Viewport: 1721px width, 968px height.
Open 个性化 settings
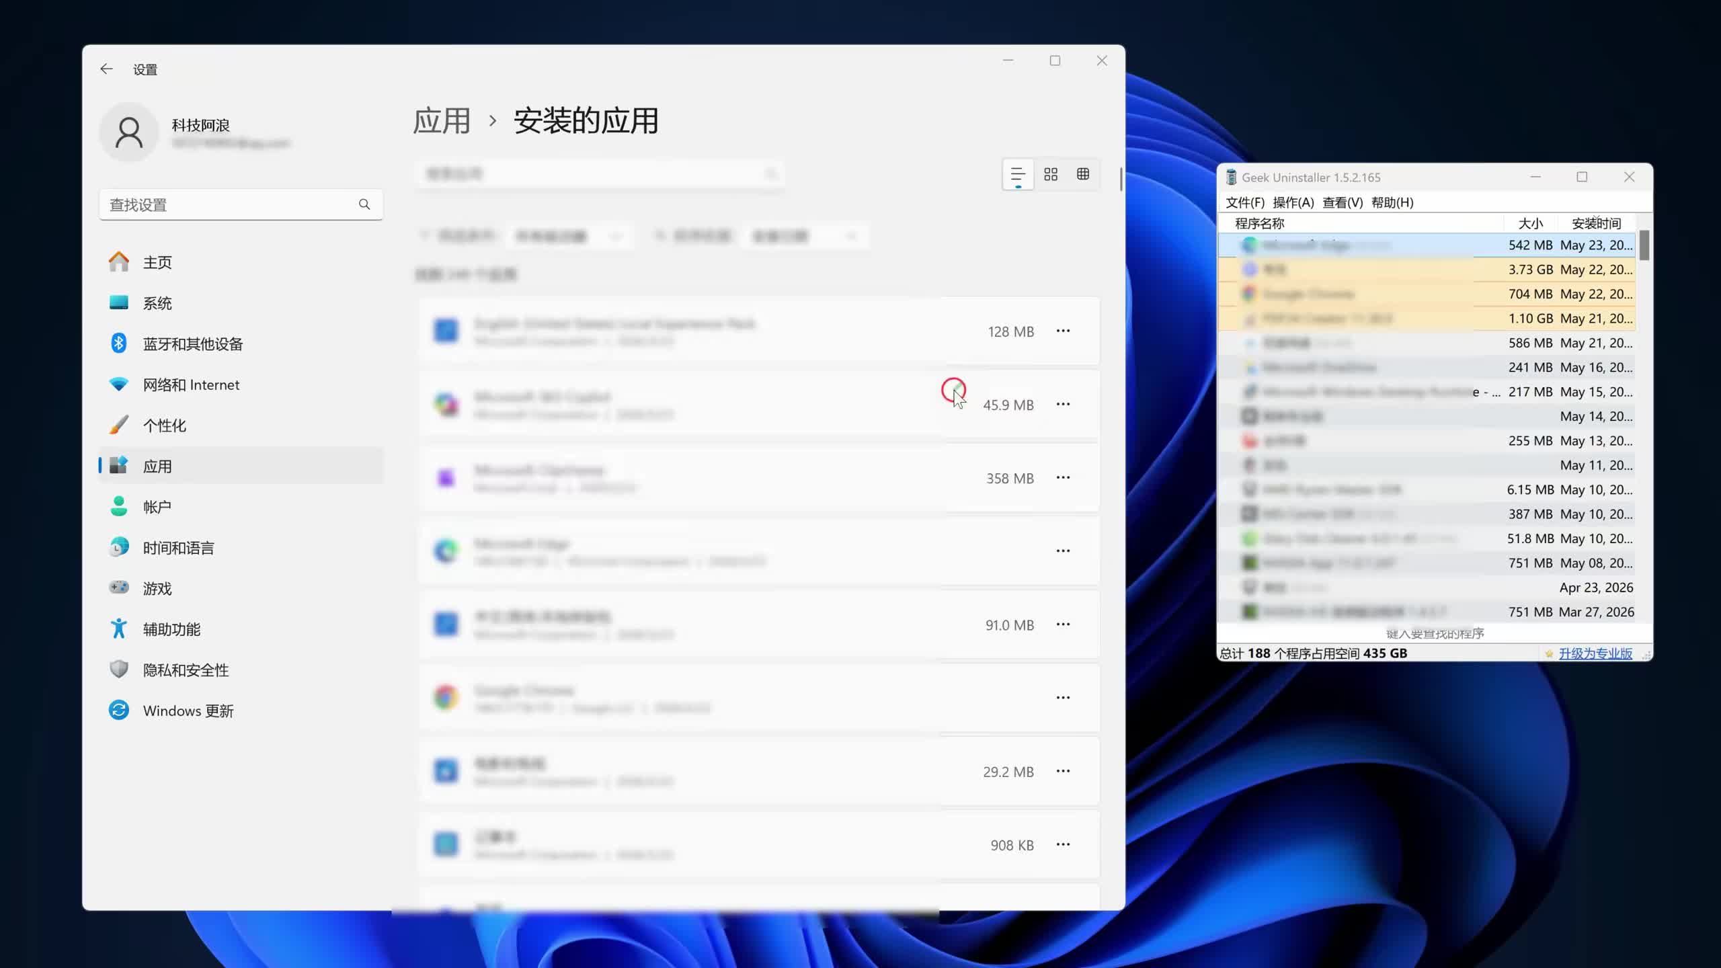click(x=241, y=426)
